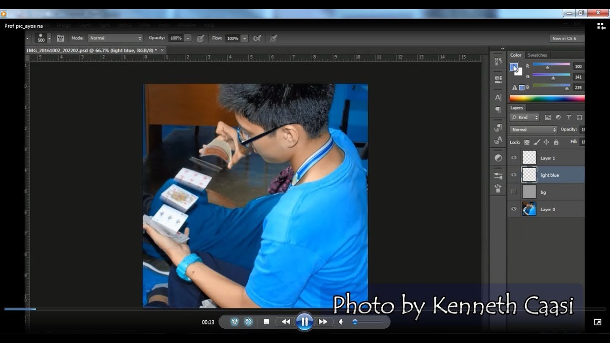Open the Paragraph Styles panel icon
610x343 pixels.
coord(498,128)
